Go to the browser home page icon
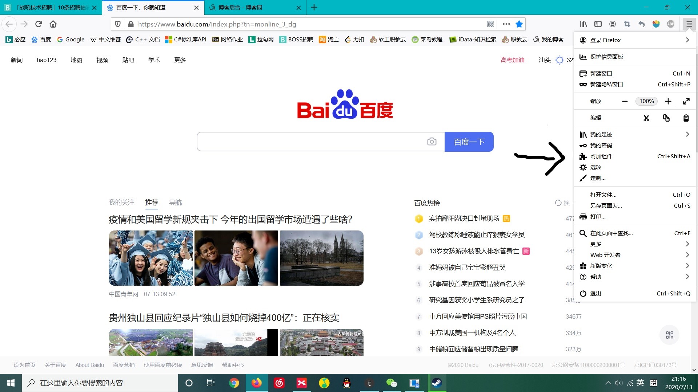Viewport: 698px width, 392px height. 53,24
